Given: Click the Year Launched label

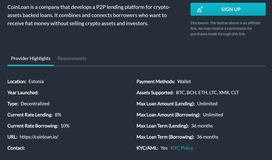Looking at the screenshot, I should point(23,93).
